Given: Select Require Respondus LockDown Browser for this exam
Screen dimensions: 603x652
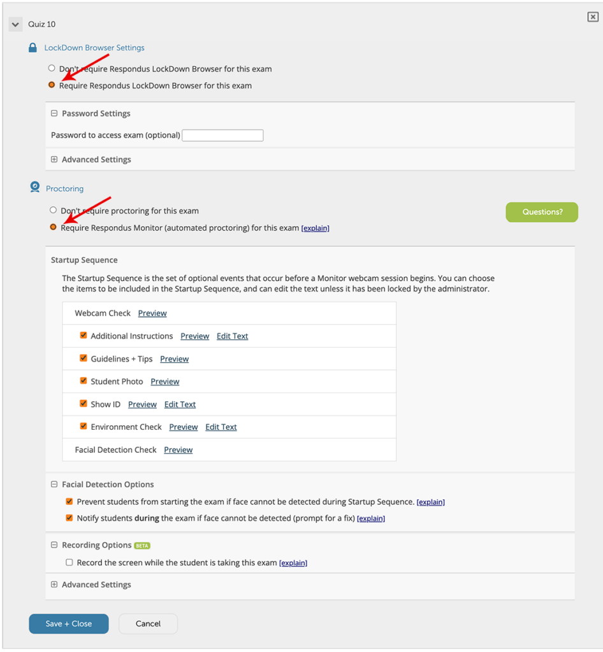Looking at the screenshot, I should pyautogui.click(x=51, y=84).
